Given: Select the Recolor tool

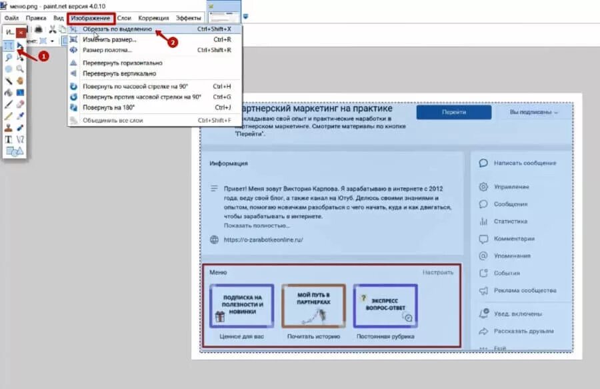Looking at the screenshot, I should pos(20,128).
